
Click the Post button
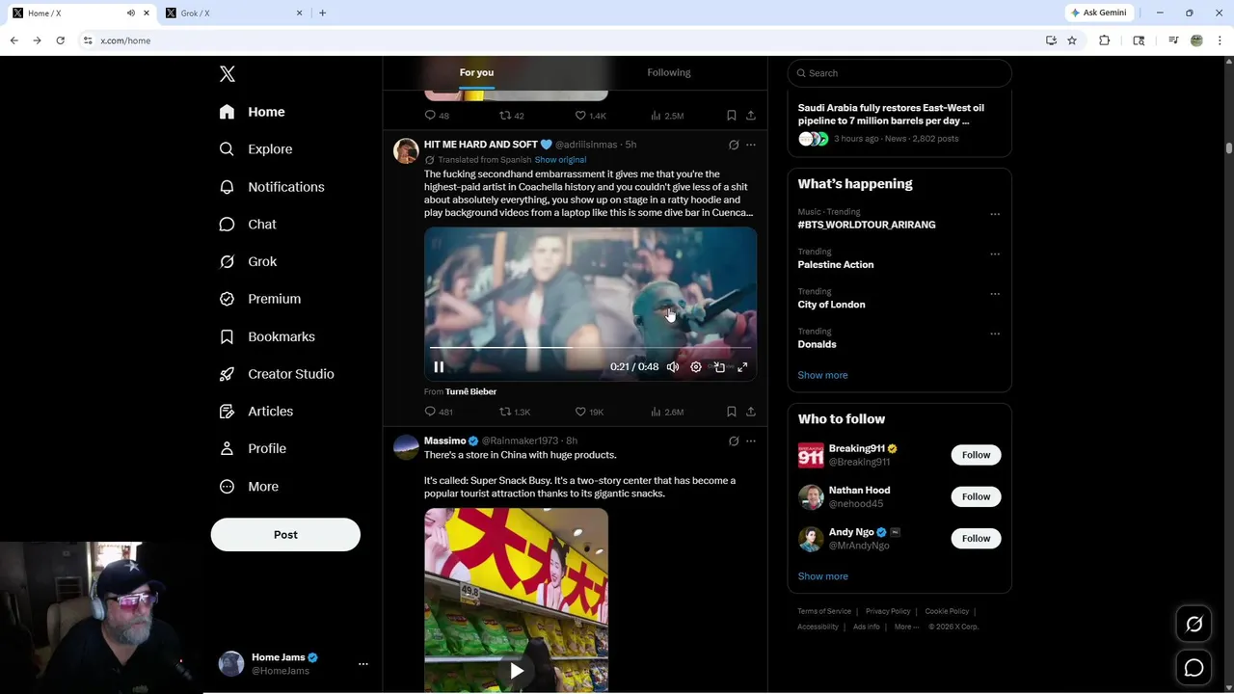[x=285, y=535]
